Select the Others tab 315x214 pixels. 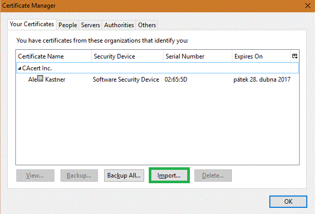147,25
